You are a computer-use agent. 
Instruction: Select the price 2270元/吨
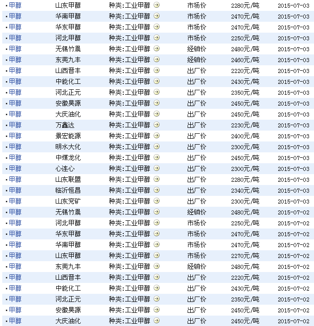point(245,256)
